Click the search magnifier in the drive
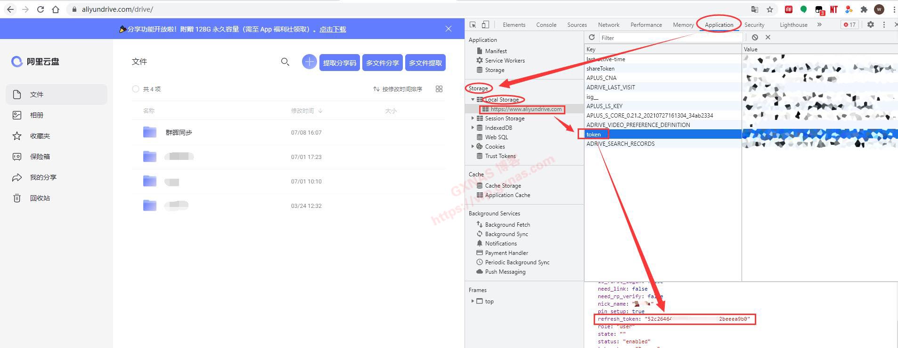This screenshot has width=898, height=348. (x=285, y=62)
